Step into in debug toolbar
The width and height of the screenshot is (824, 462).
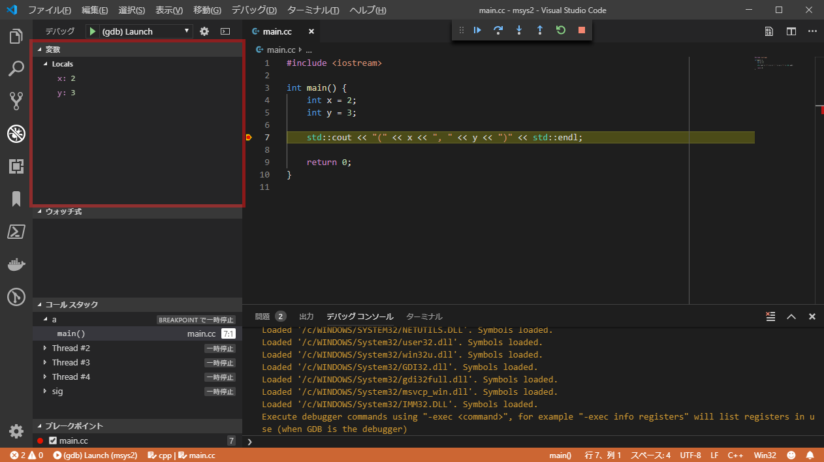pyautogui.click(x=519, y=30)
